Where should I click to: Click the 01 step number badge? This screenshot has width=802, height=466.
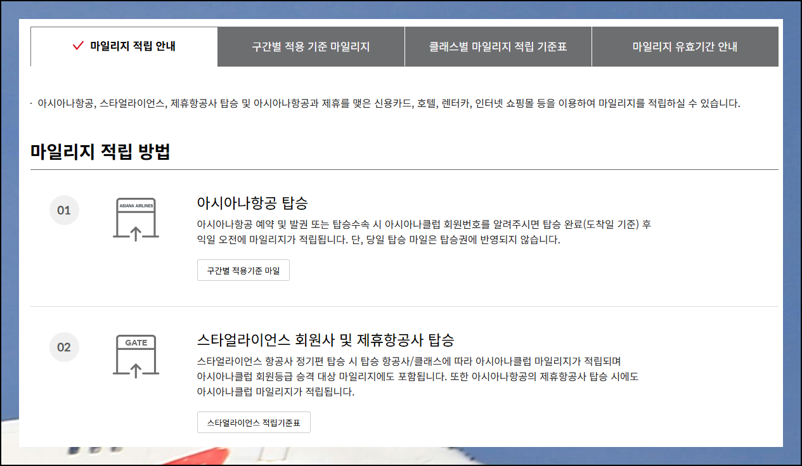[x=64, y=210]
